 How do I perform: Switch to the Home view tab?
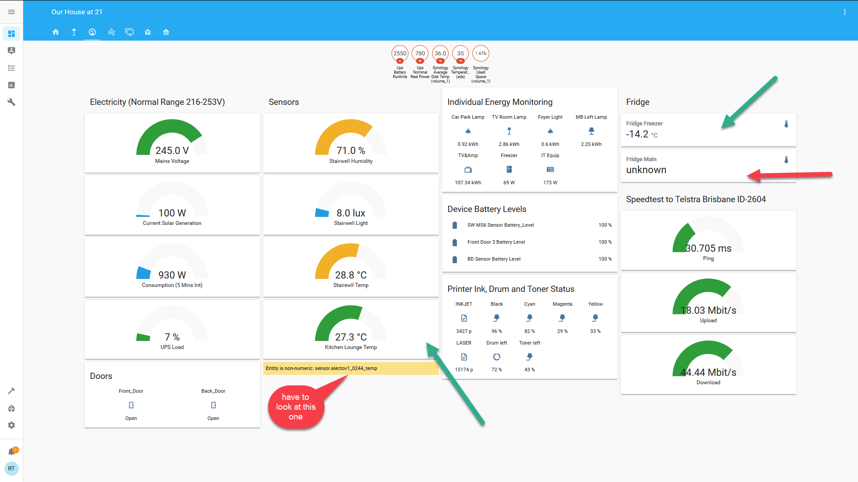click(56, 32)
